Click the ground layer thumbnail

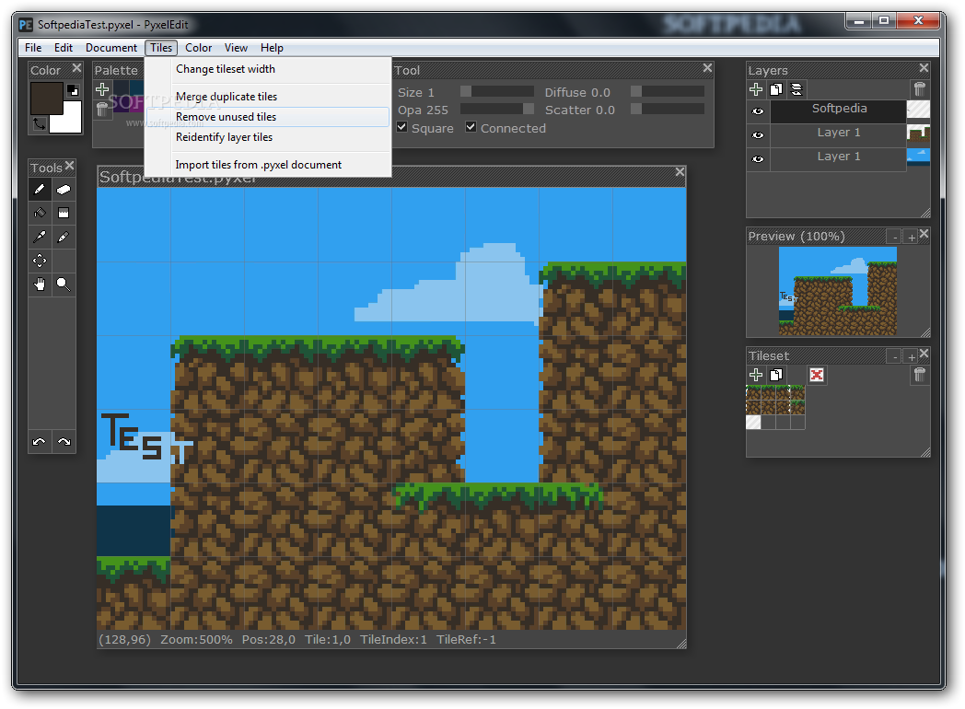(x=918, y=134)
